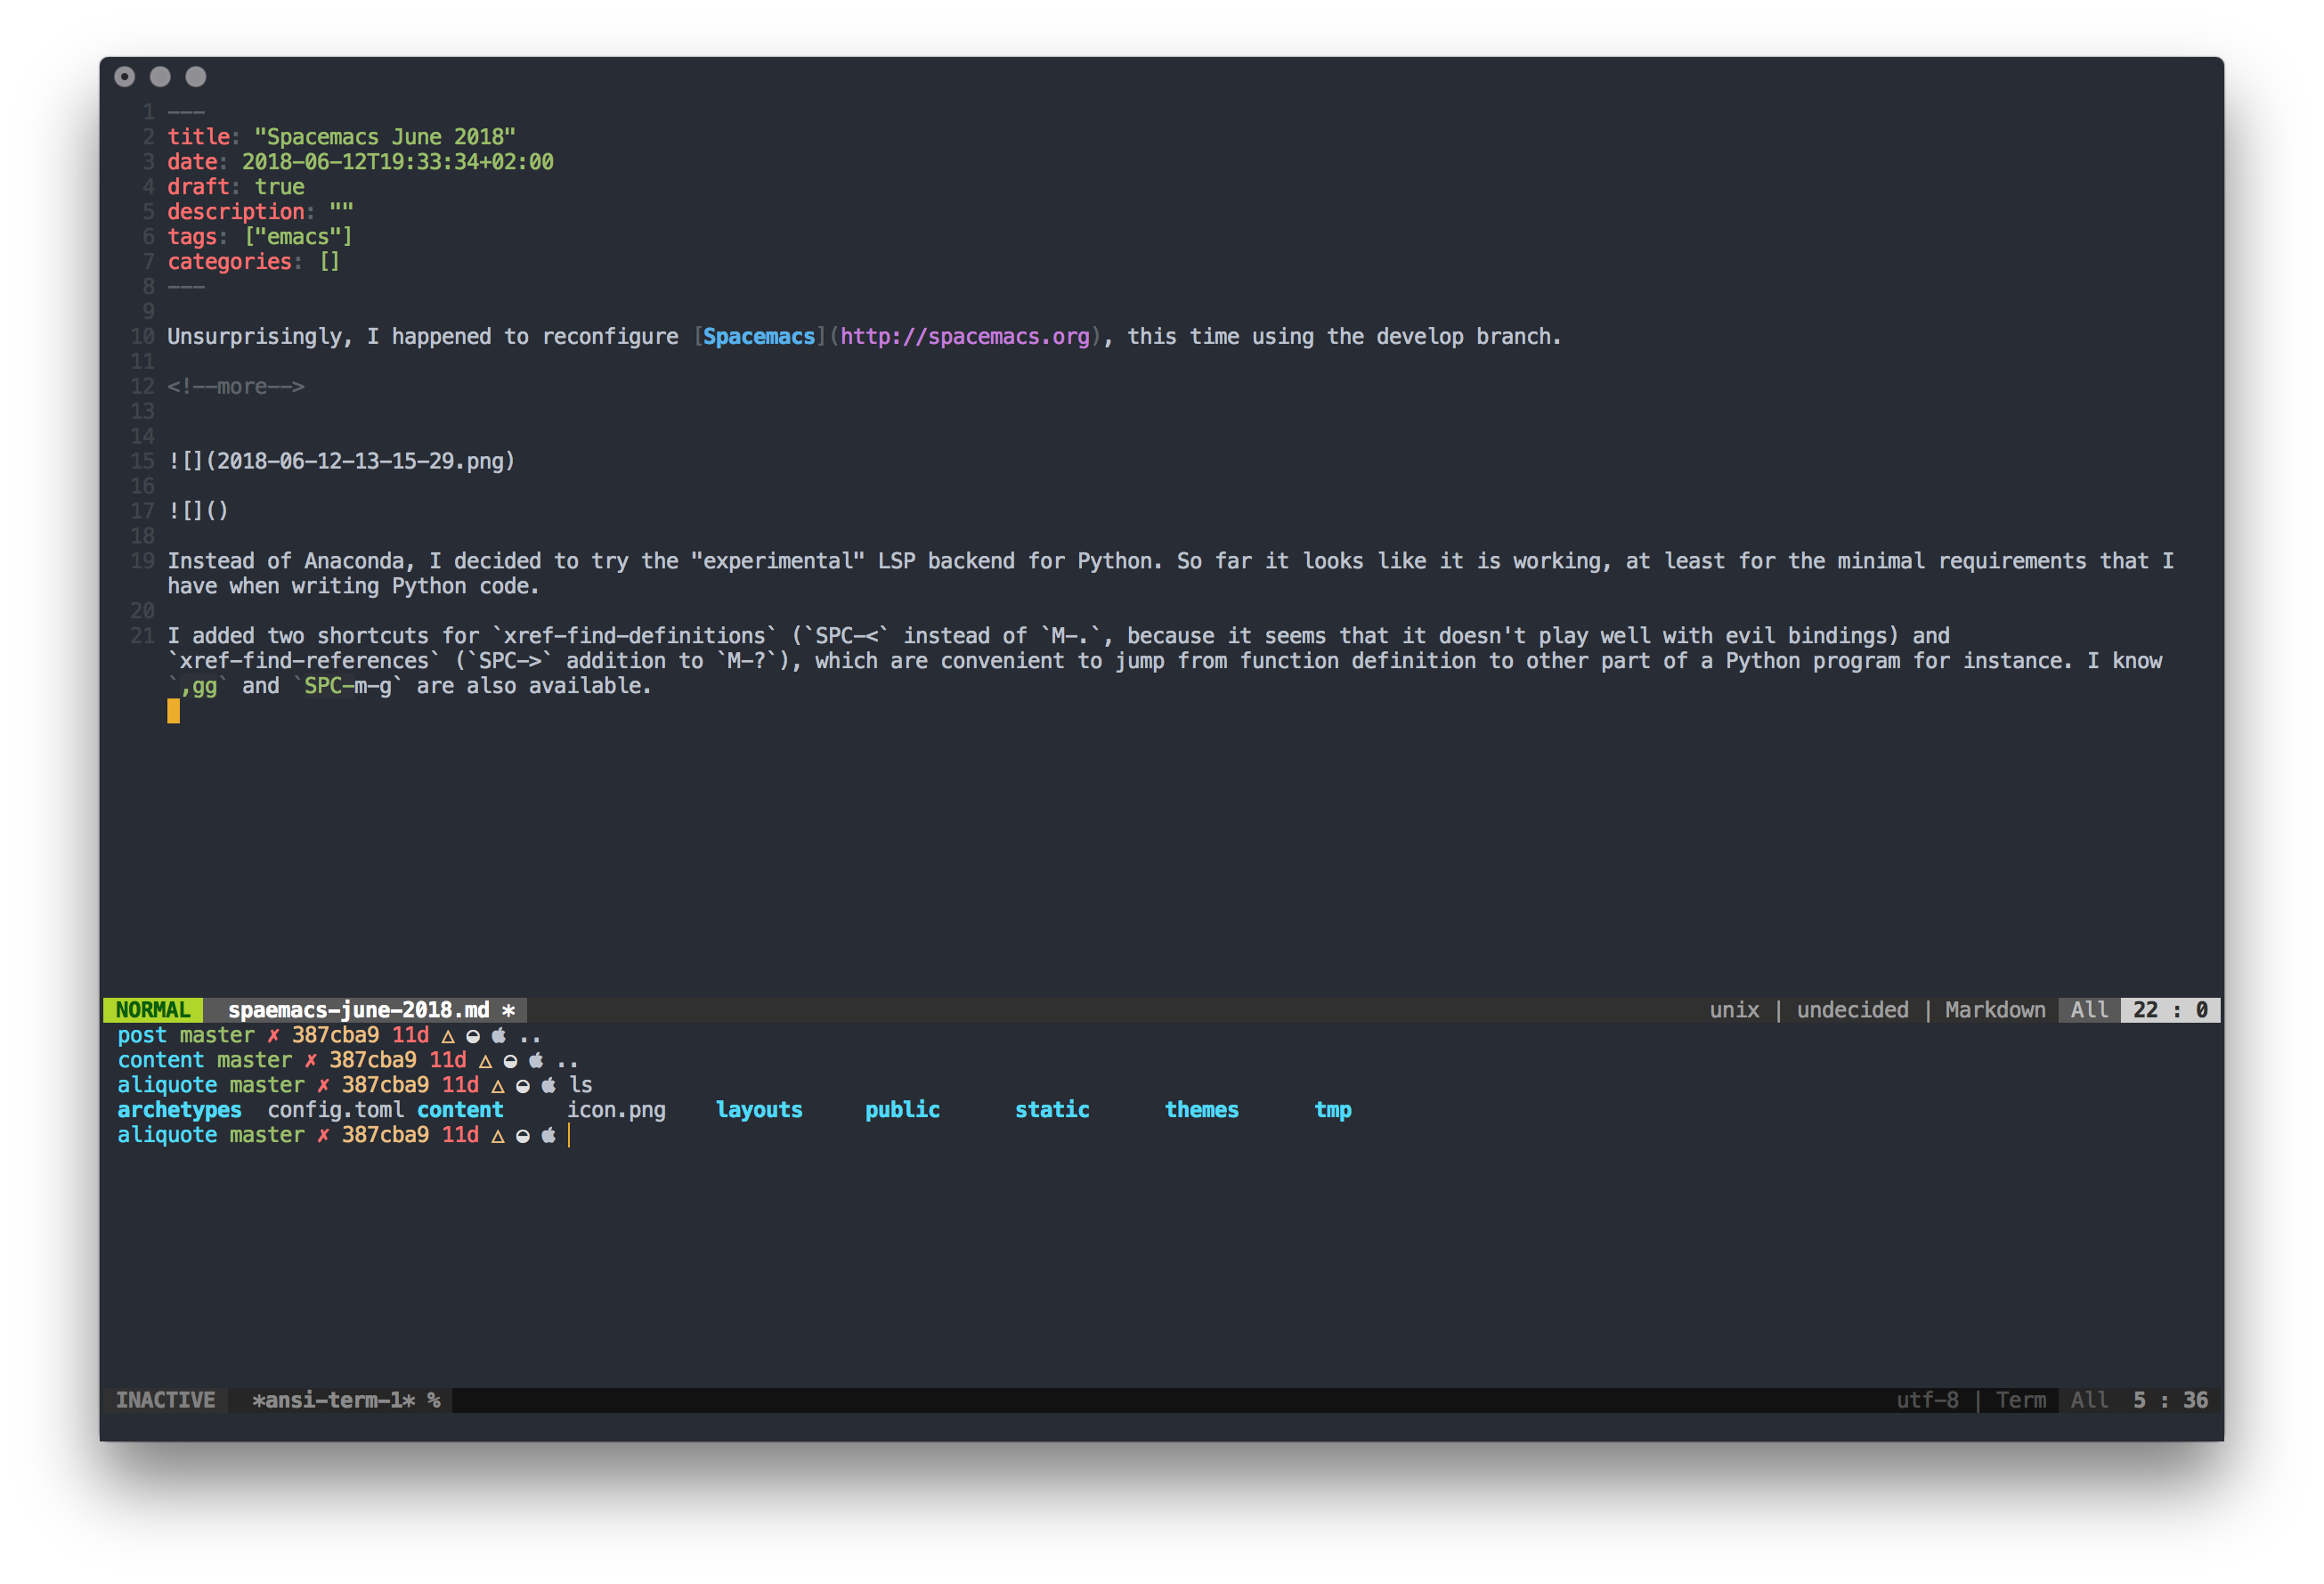The height and width of the screenshot is (1584, 2324).
Task: Click the red ✗ on the last terminal prompt
Action: pos(323,1136)
